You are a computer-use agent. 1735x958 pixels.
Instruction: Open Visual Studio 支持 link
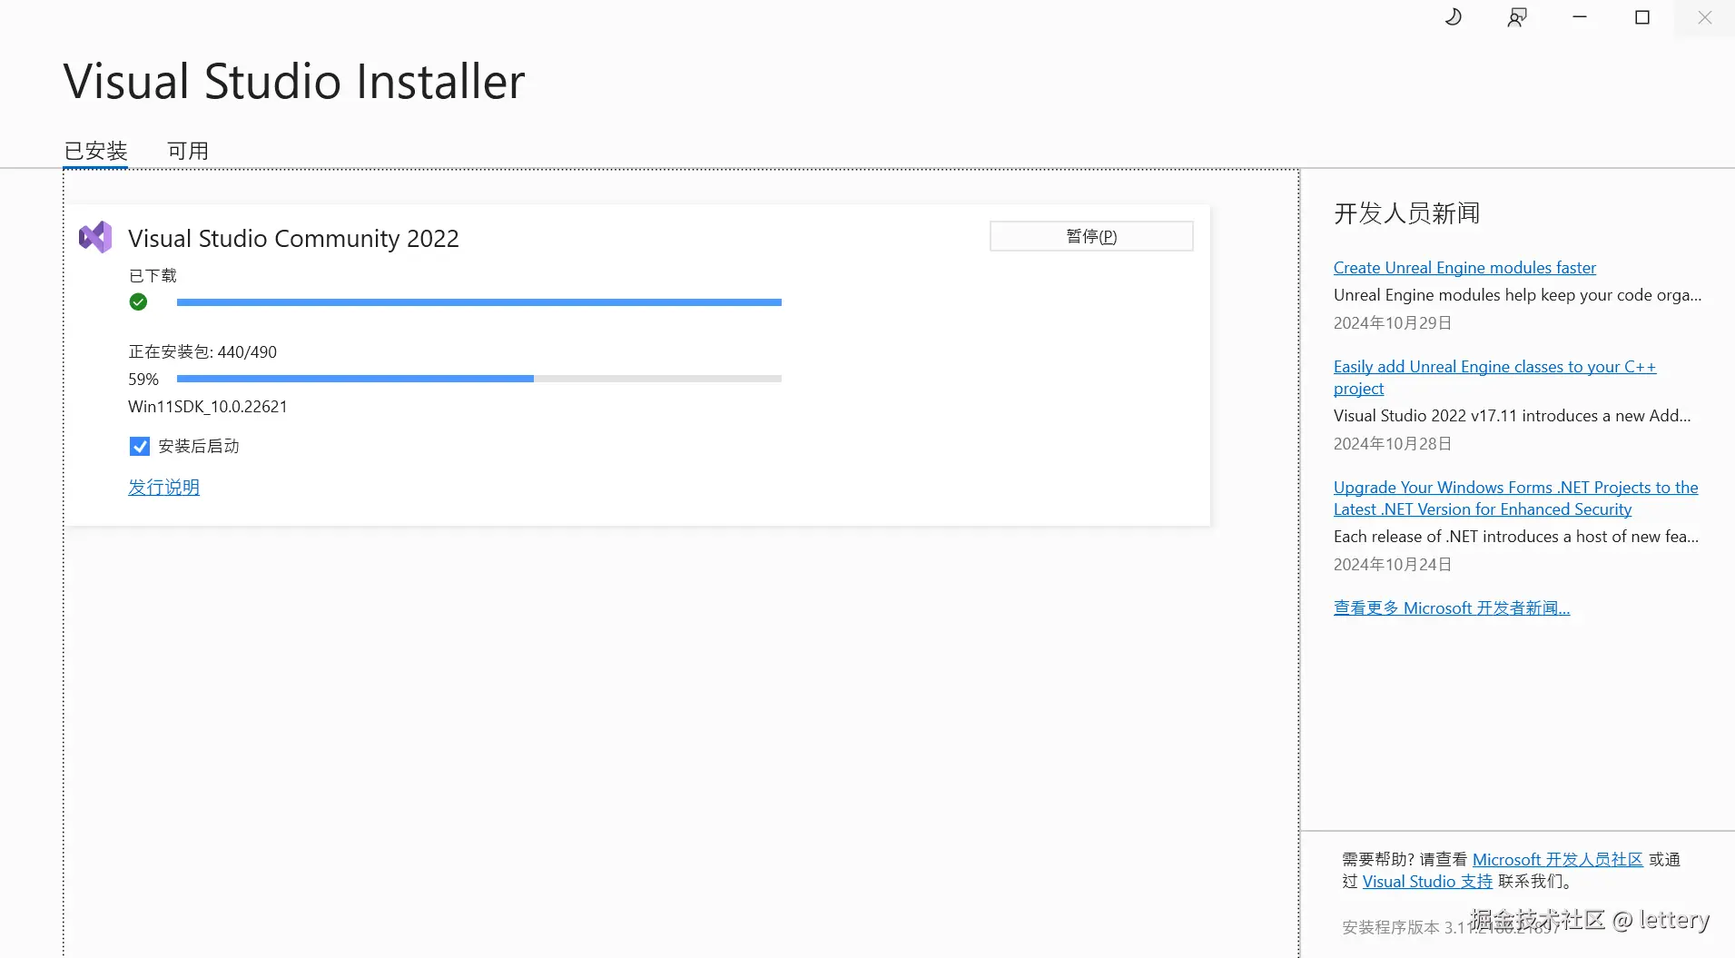[x=1427, y=882]
